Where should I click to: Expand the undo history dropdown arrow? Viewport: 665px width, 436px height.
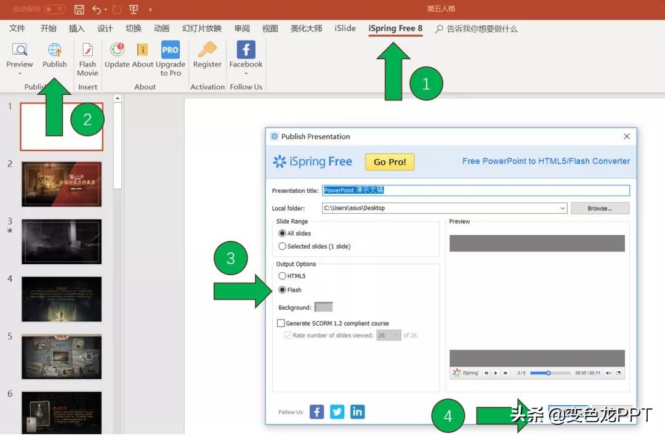pyautogui.click(x=106, y=9)
